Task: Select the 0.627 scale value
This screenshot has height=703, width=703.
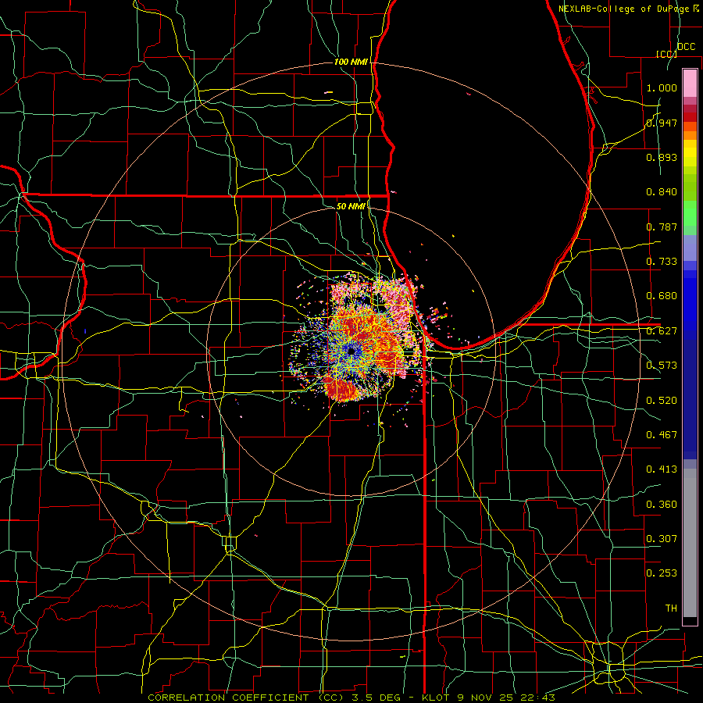Action: tap(662, 331)
